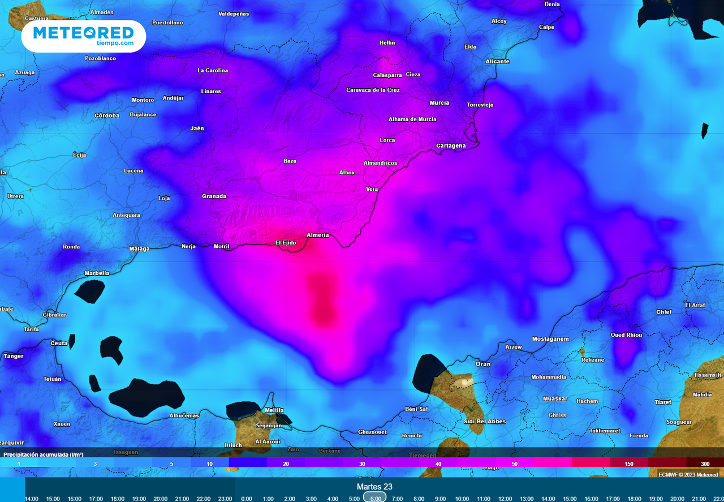Click the Albox town label

pyautogui.click(x=347, y=173)
